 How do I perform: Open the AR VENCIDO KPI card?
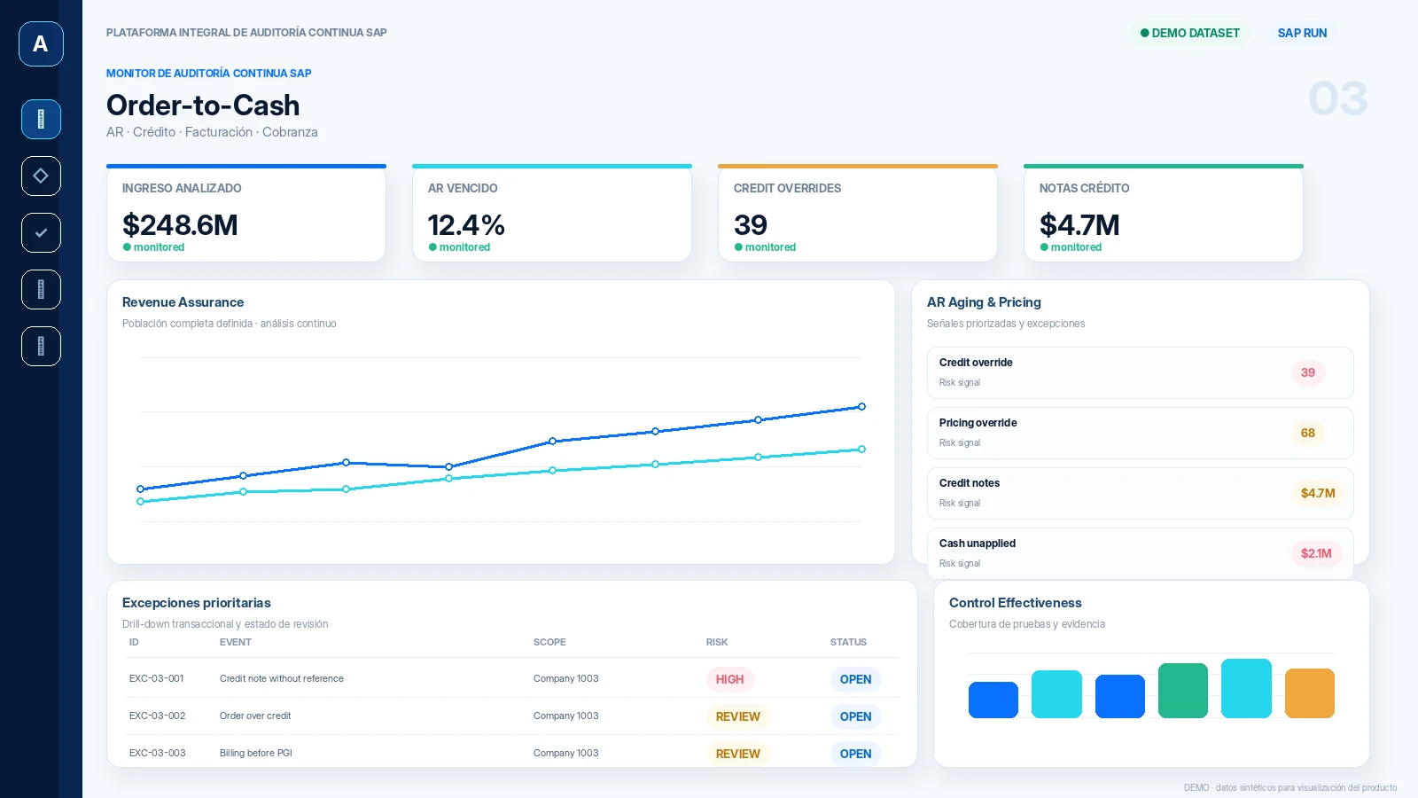(x=552, y=213)
